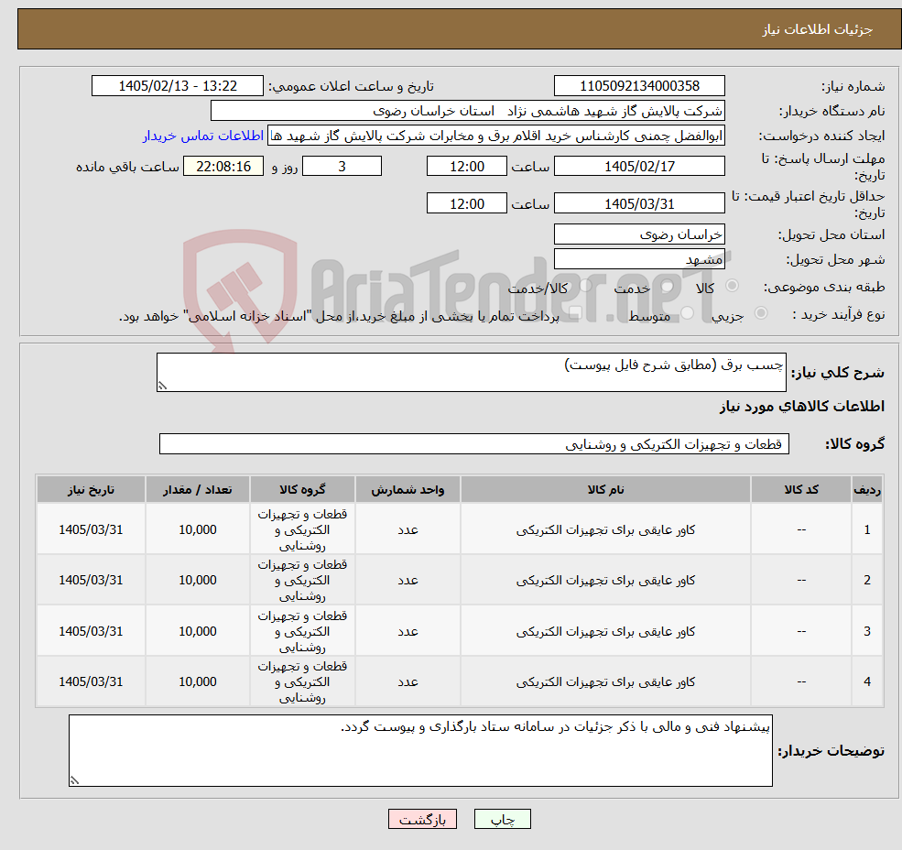This screenshot has height=850, width=902.
Task: Click the buyer organization name field
Action: (468, 111)
